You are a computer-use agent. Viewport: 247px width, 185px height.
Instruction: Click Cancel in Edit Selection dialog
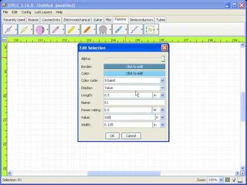click(x=131, y=136)
